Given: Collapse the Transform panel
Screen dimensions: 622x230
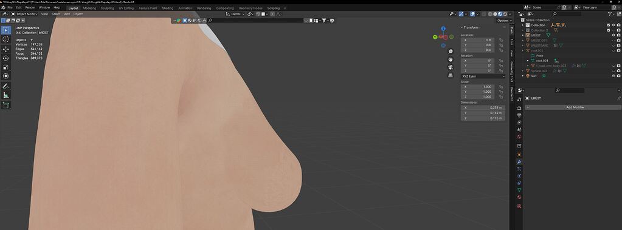Looking at the screenshot, I should click(x=461, y=27).
